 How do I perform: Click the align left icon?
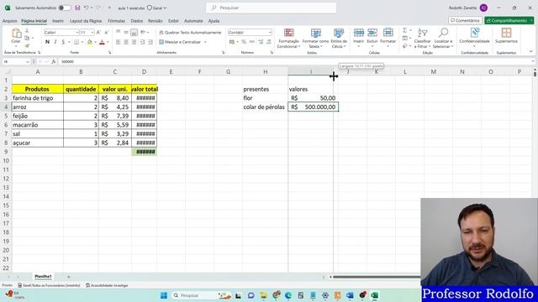pos(118,42)
